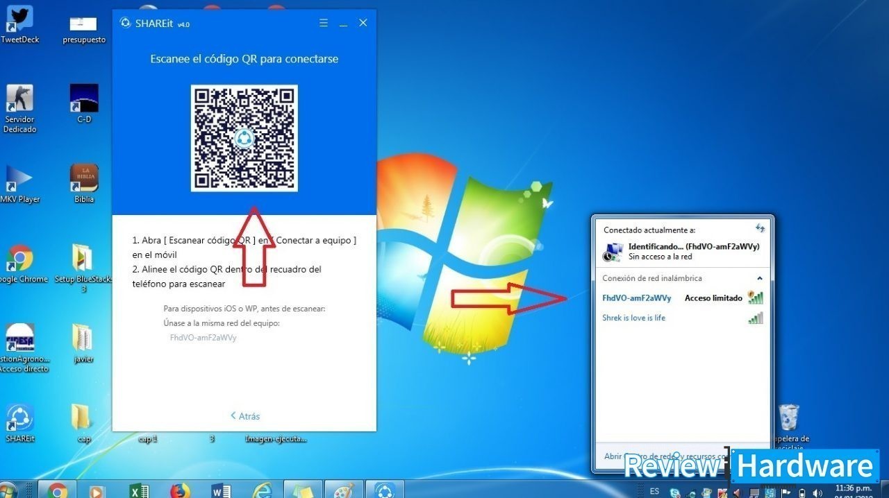
Task: Go back with the Atrás link
Action: (244, 416)
